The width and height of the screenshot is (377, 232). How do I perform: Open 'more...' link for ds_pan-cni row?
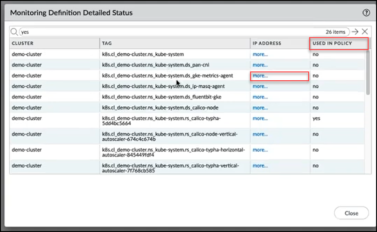(260, 65)
